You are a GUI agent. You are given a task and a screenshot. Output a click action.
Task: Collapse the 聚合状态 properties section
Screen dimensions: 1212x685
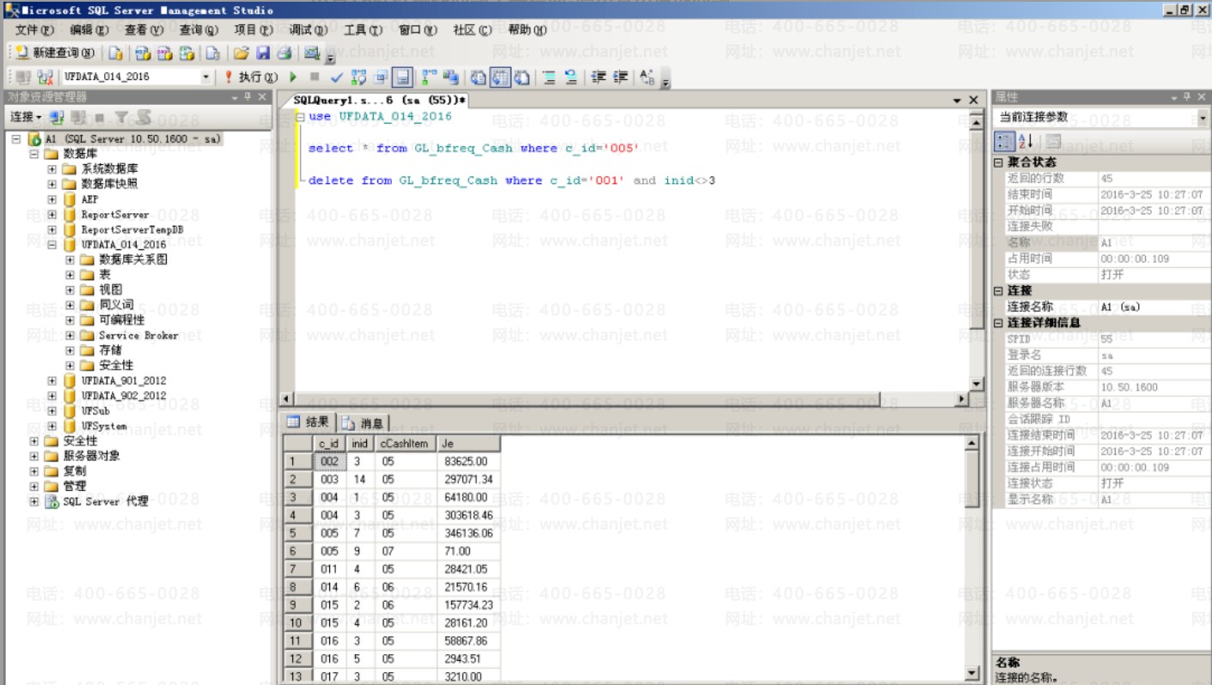click(999, 162)
